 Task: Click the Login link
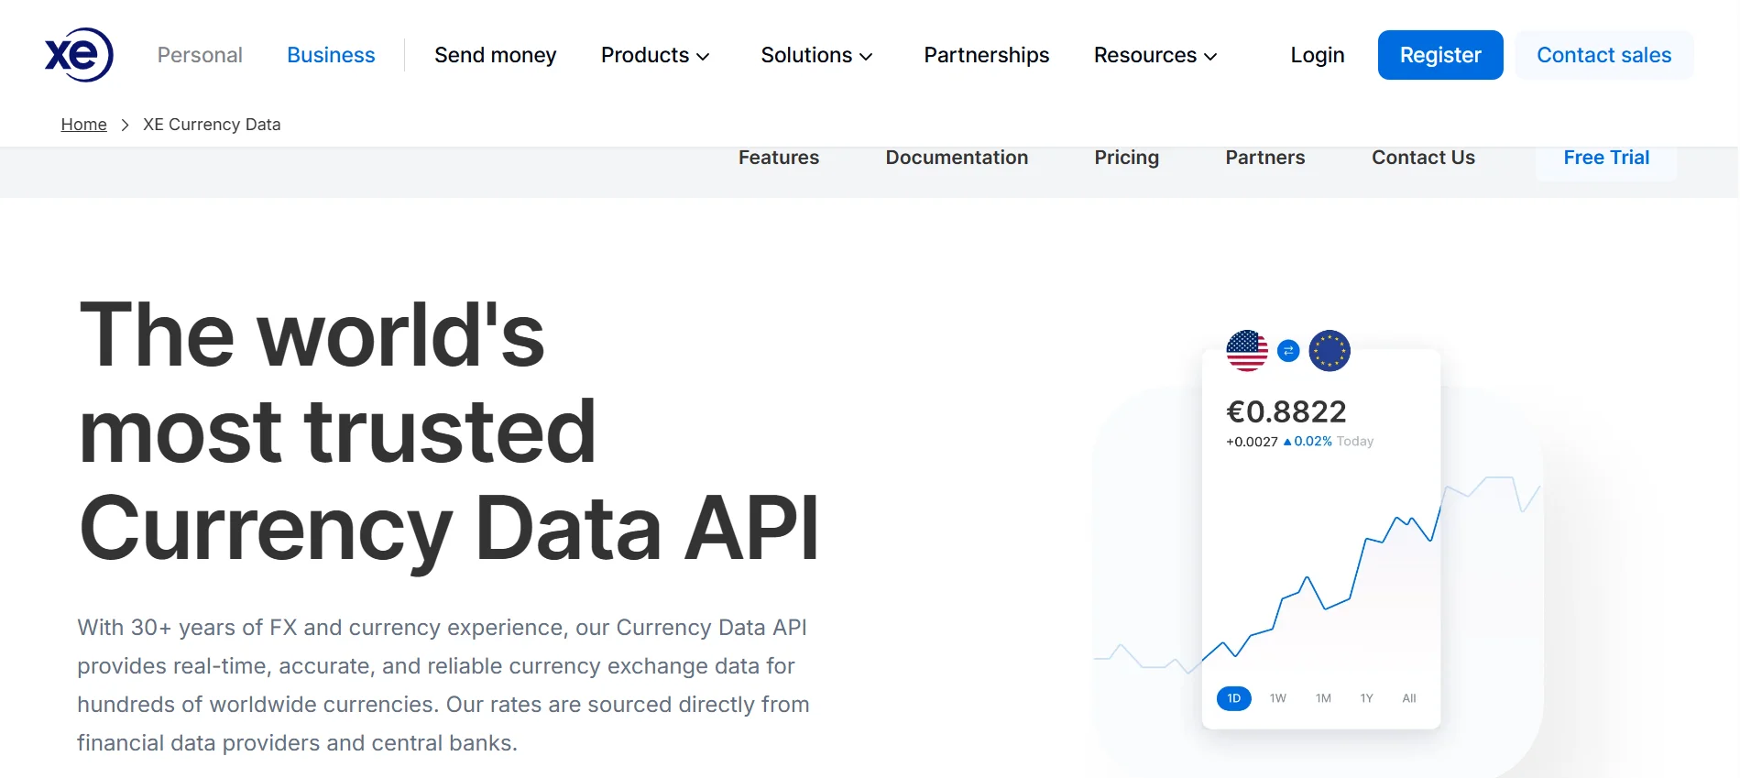(1317, 55)
